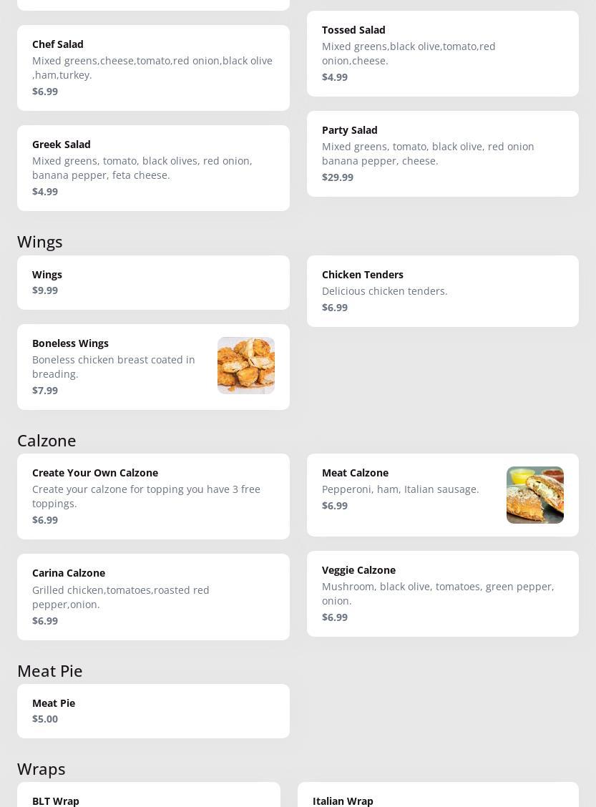Select the Meat Calzone title

pos(355,473)
